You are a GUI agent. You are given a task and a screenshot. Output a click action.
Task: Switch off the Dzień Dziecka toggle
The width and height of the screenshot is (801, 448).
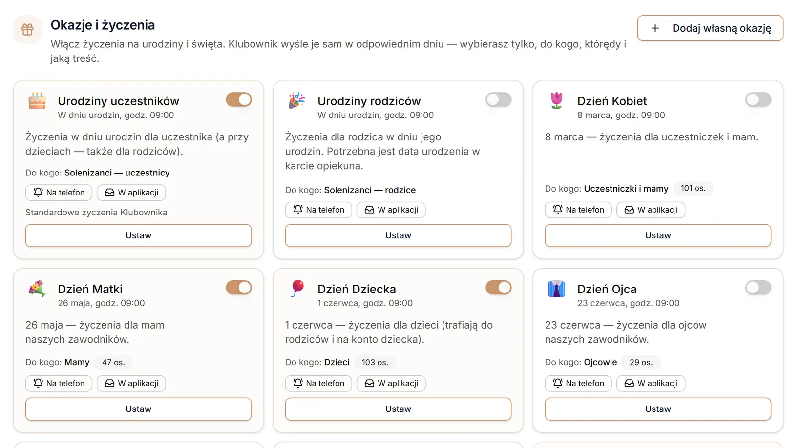[x=499, y=288]
